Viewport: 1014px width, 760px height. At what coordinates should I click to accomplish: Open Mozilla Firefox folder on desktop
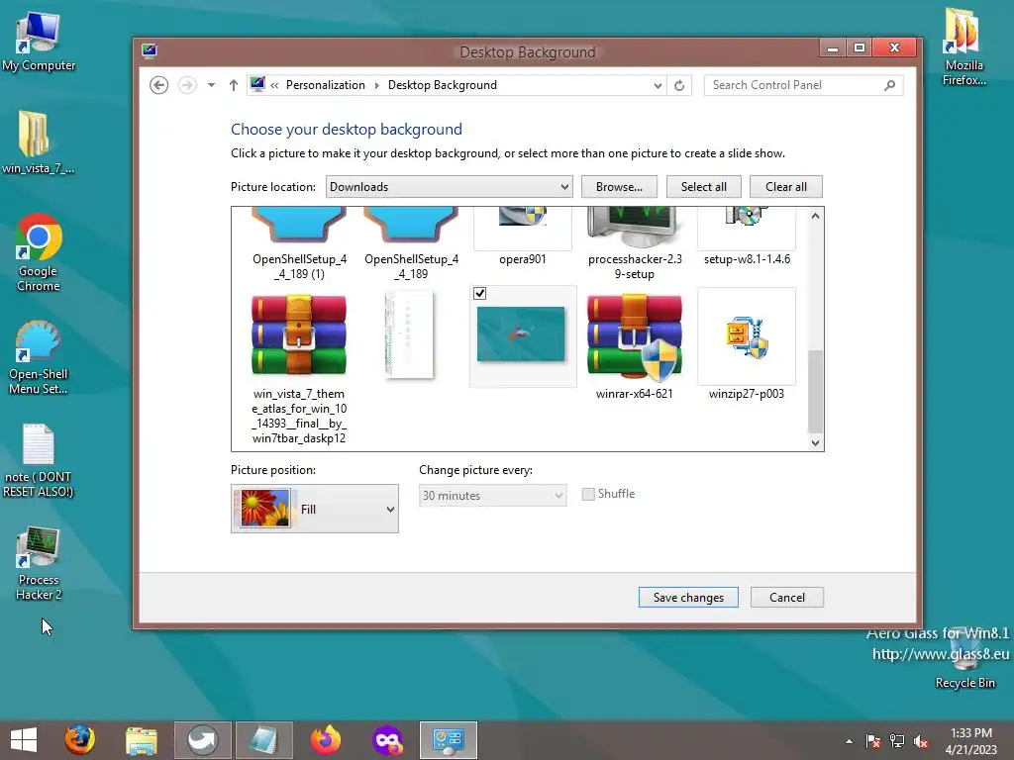(963, 47)
